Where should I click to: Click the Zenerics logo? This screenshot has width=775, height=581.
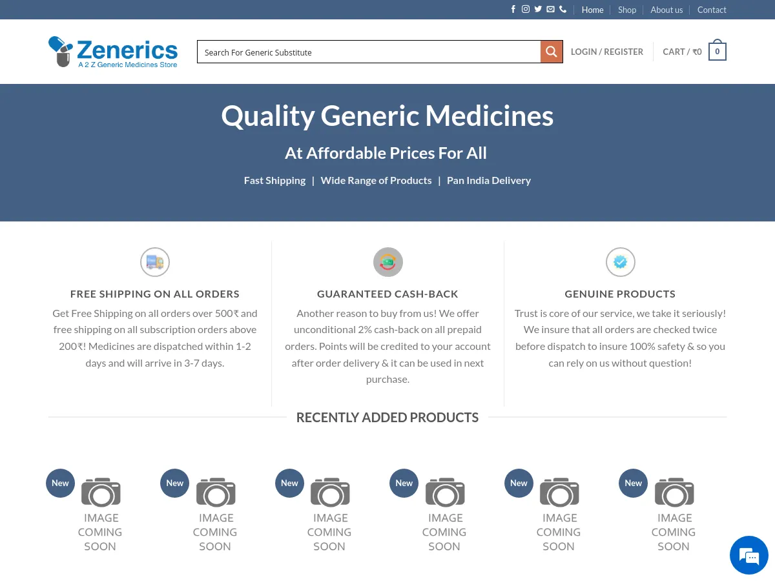coord(113,52)
